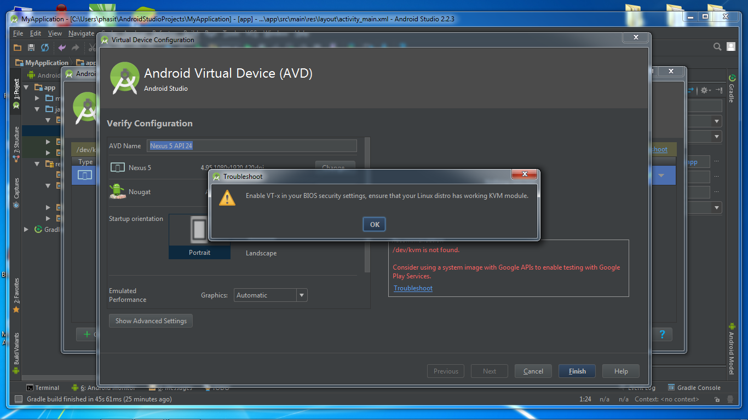Viewport: 748px width, 420px height.
Task: Collapse the java folder node in the tree
Action: (37, 109)
